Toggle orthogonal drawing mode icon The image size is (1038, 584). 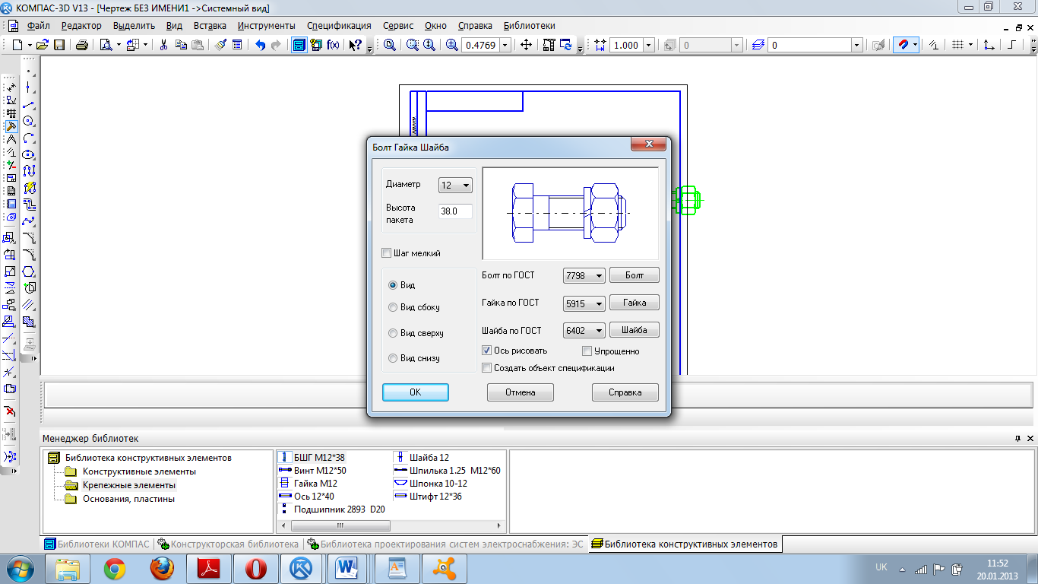1011,45
